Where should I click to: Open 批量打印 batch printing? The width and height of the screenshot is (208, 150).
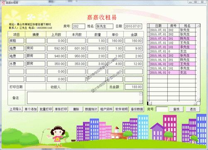click(46, 109)
